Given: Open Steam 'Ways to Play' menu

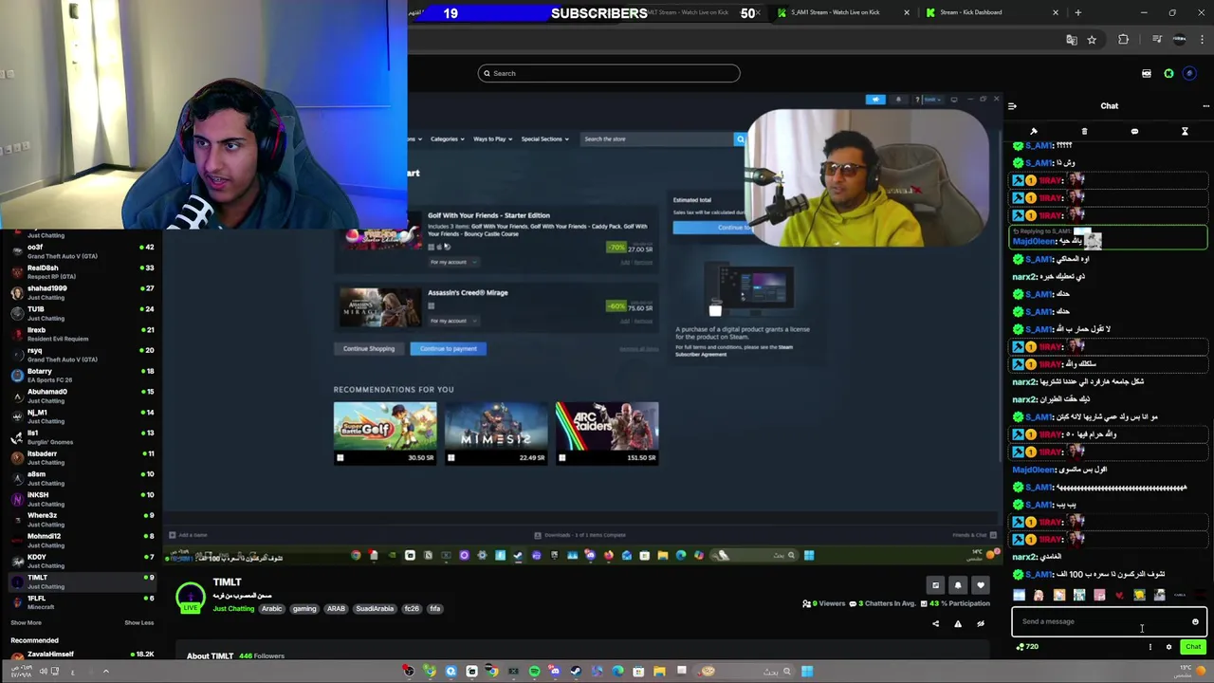Looking at the screenshot, I should click(x=492, y=139).
